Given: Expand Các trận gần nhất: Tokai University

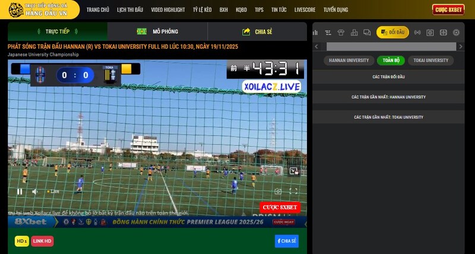Looking at the screenshot, I should [388, 118].
